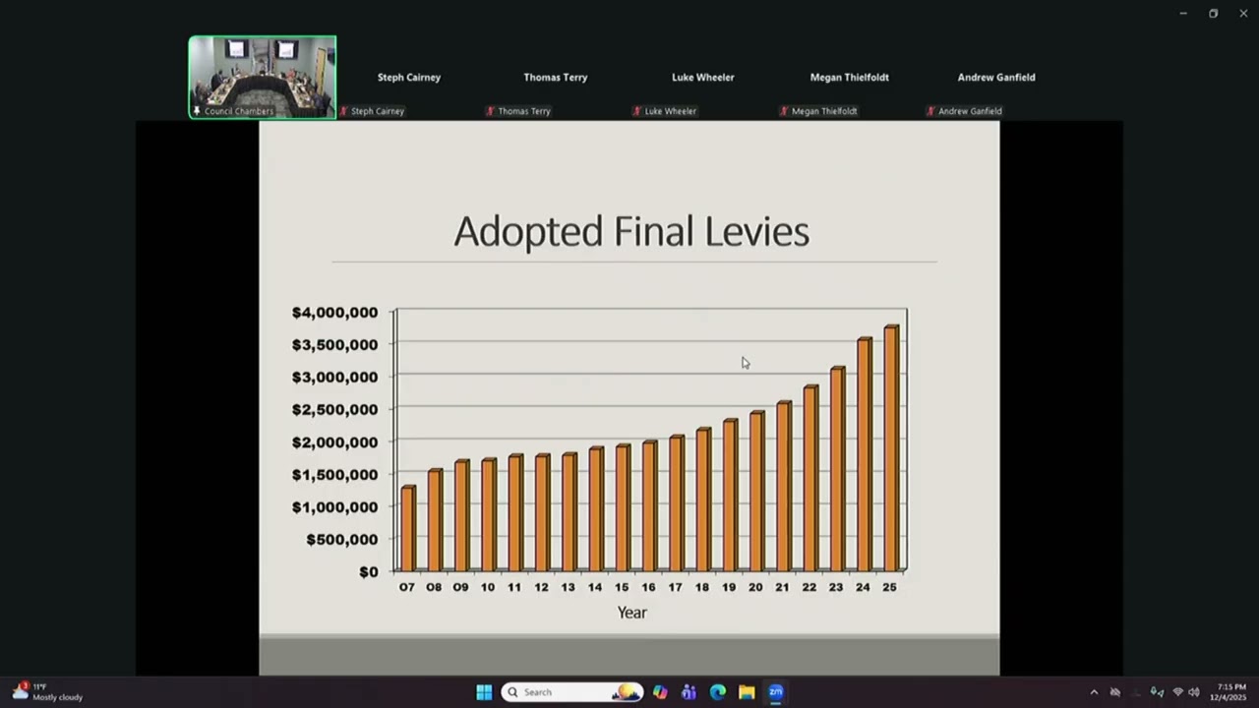Screen dimensions: 1259x708
Task: Click the $2,000,000 axis label
Action: coord(334,442)
